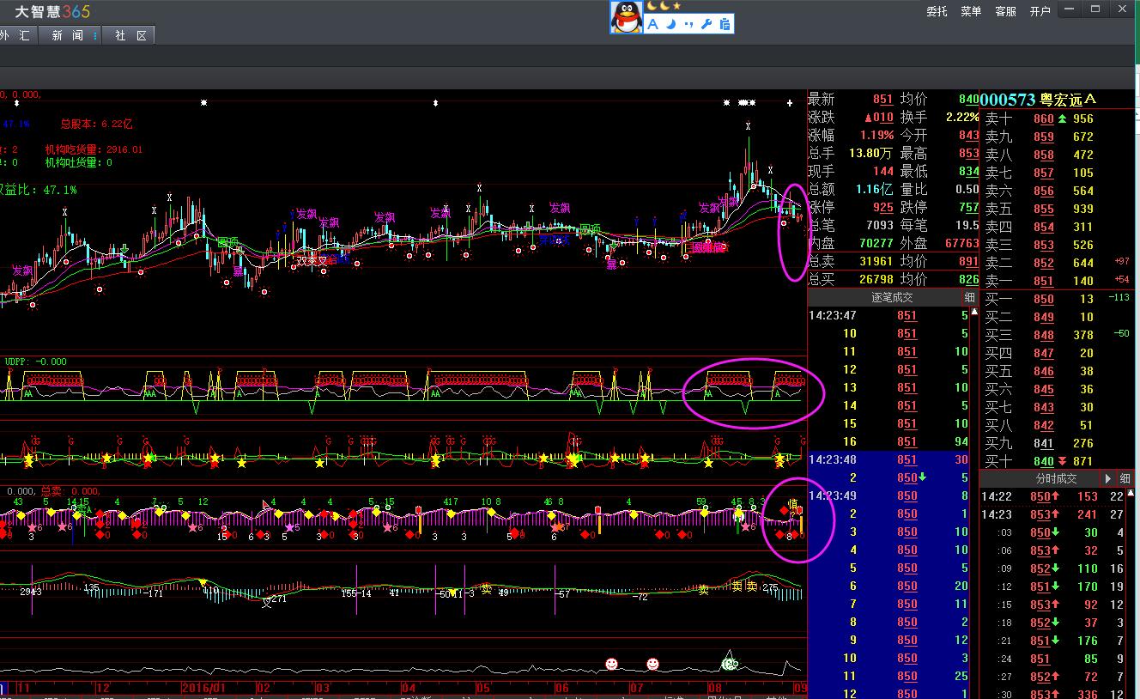Image resolution: width=1140 pixels, height=699 pixels.
Task: Expand the dropdown handle next to 新闻 tab
Action: tap(94, 35)
